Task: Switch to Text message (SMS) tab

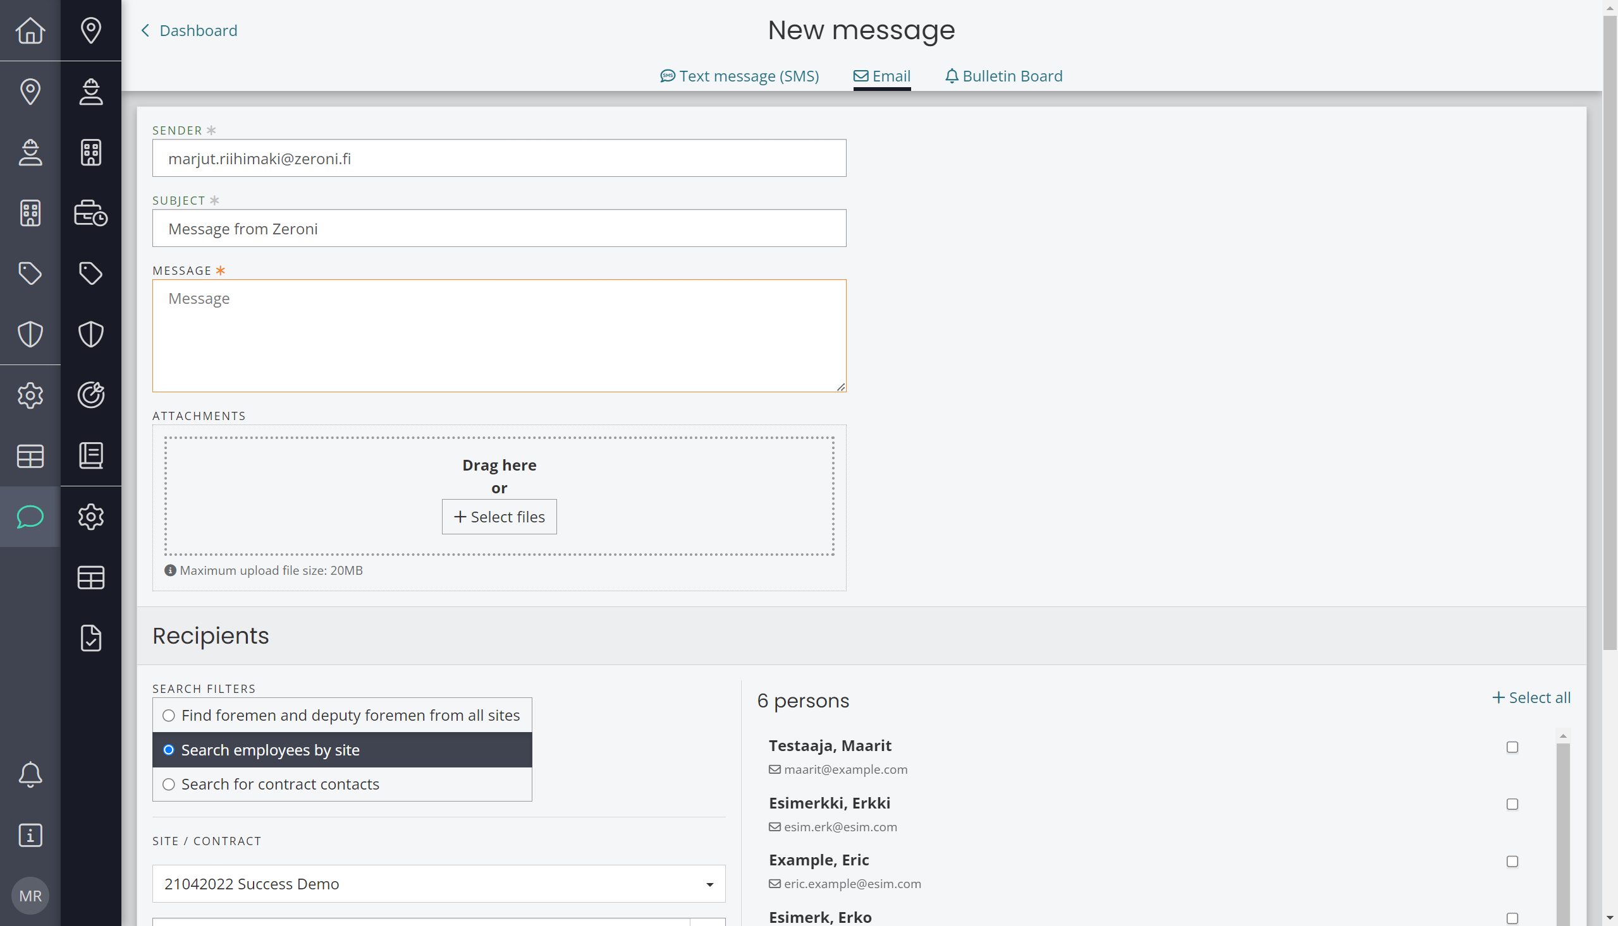Action: (740, 76)
